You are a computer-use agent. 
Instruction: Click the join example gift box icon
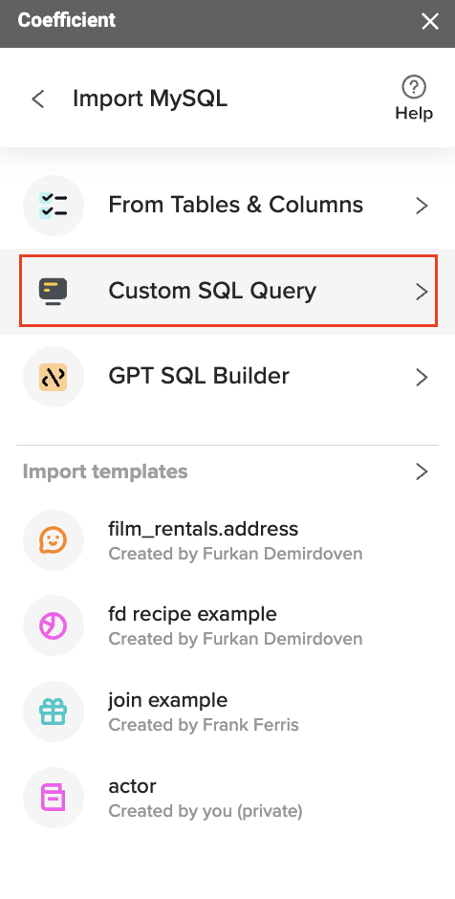pyautogui.click(x=54, y=713)
